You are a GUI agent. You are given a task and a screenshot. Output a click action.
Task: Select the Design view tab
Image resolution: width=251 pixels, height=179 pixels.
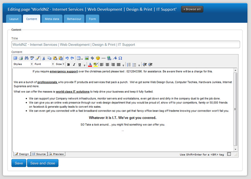(22, 154)
